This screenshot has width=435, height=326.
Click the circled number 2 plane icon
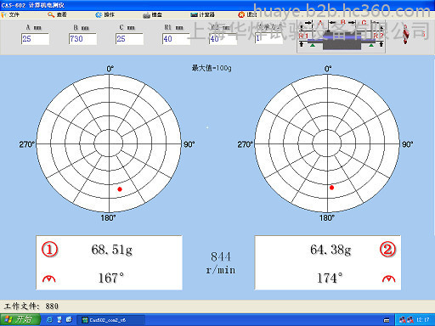(387, 250)
